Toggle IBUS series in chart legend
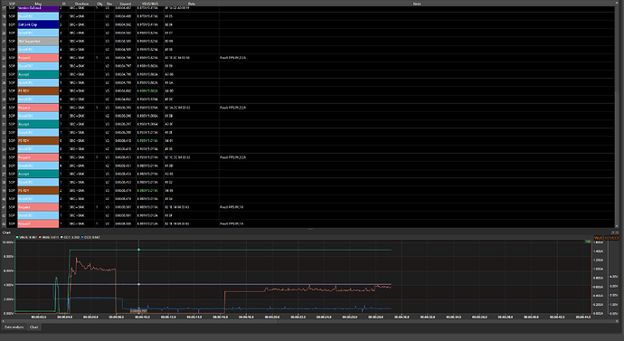624x341 pixels. [49, 237]
